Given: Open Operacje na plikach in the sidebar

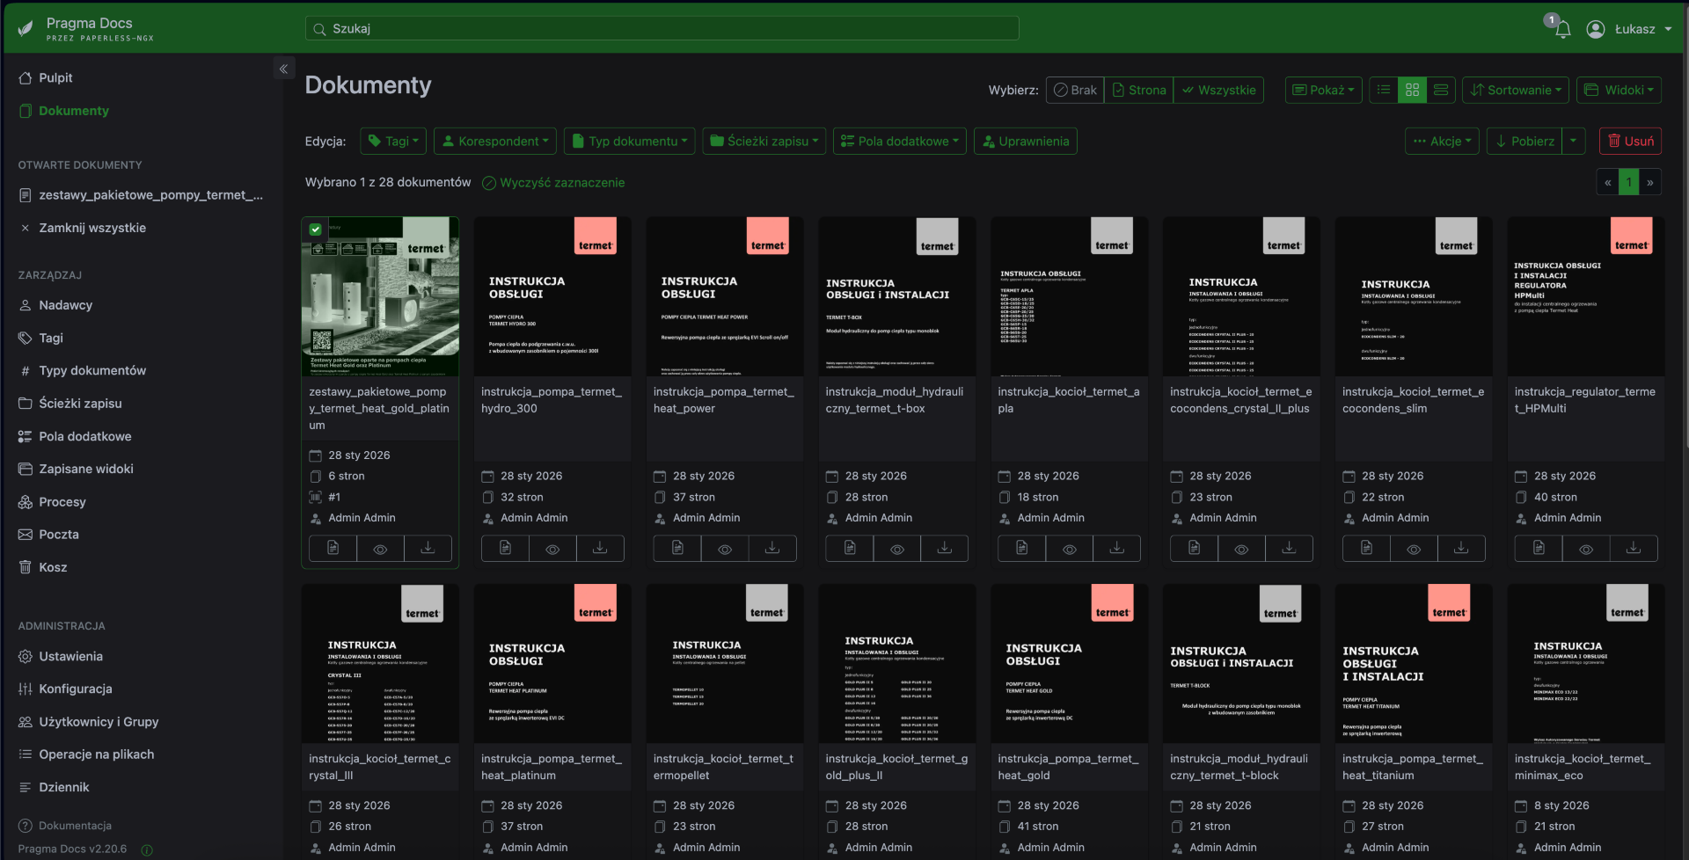Looking at the screenshot, I should click(x=96, y=754).
